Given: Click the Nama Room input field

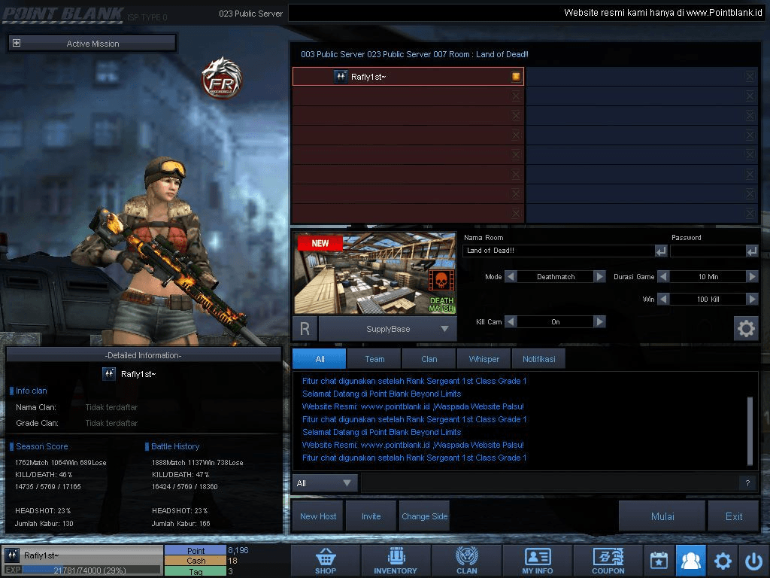Looking at the screenshot, I should click(x=559, y=251).
